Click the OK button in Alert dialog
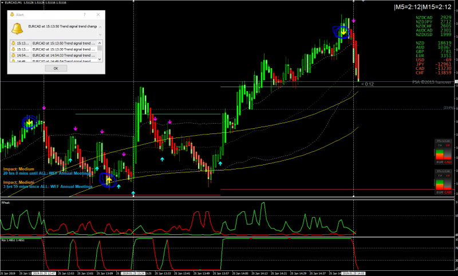This screenshot has height=276, width=458. [56, 68]
